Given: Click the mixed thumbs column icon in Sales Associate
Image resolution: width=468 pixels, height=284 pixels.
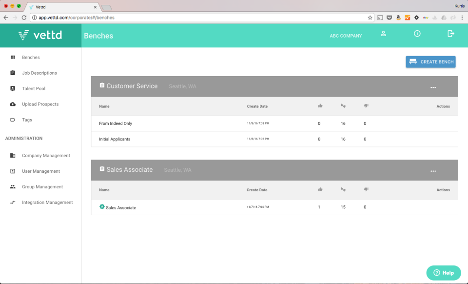Looking at the screenshot, I should (343, 189).
